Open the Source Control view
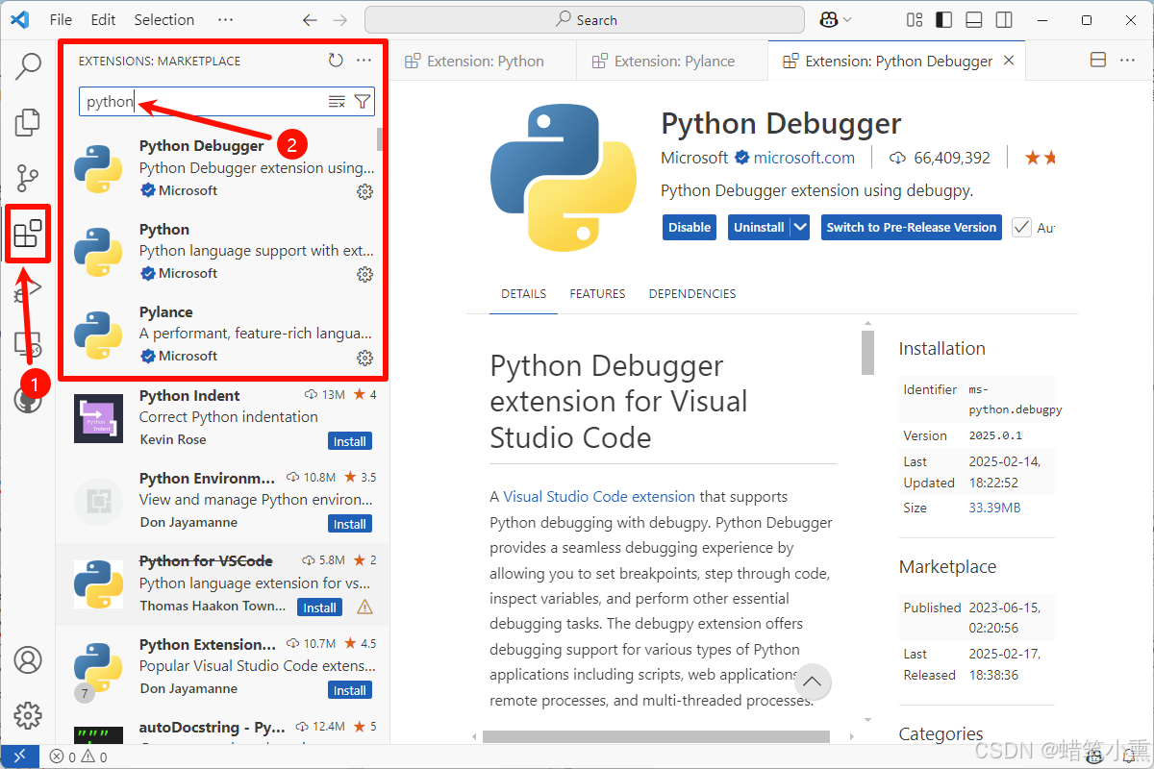Viewport: 1154px width, 769px height. (x=29, y=177)
